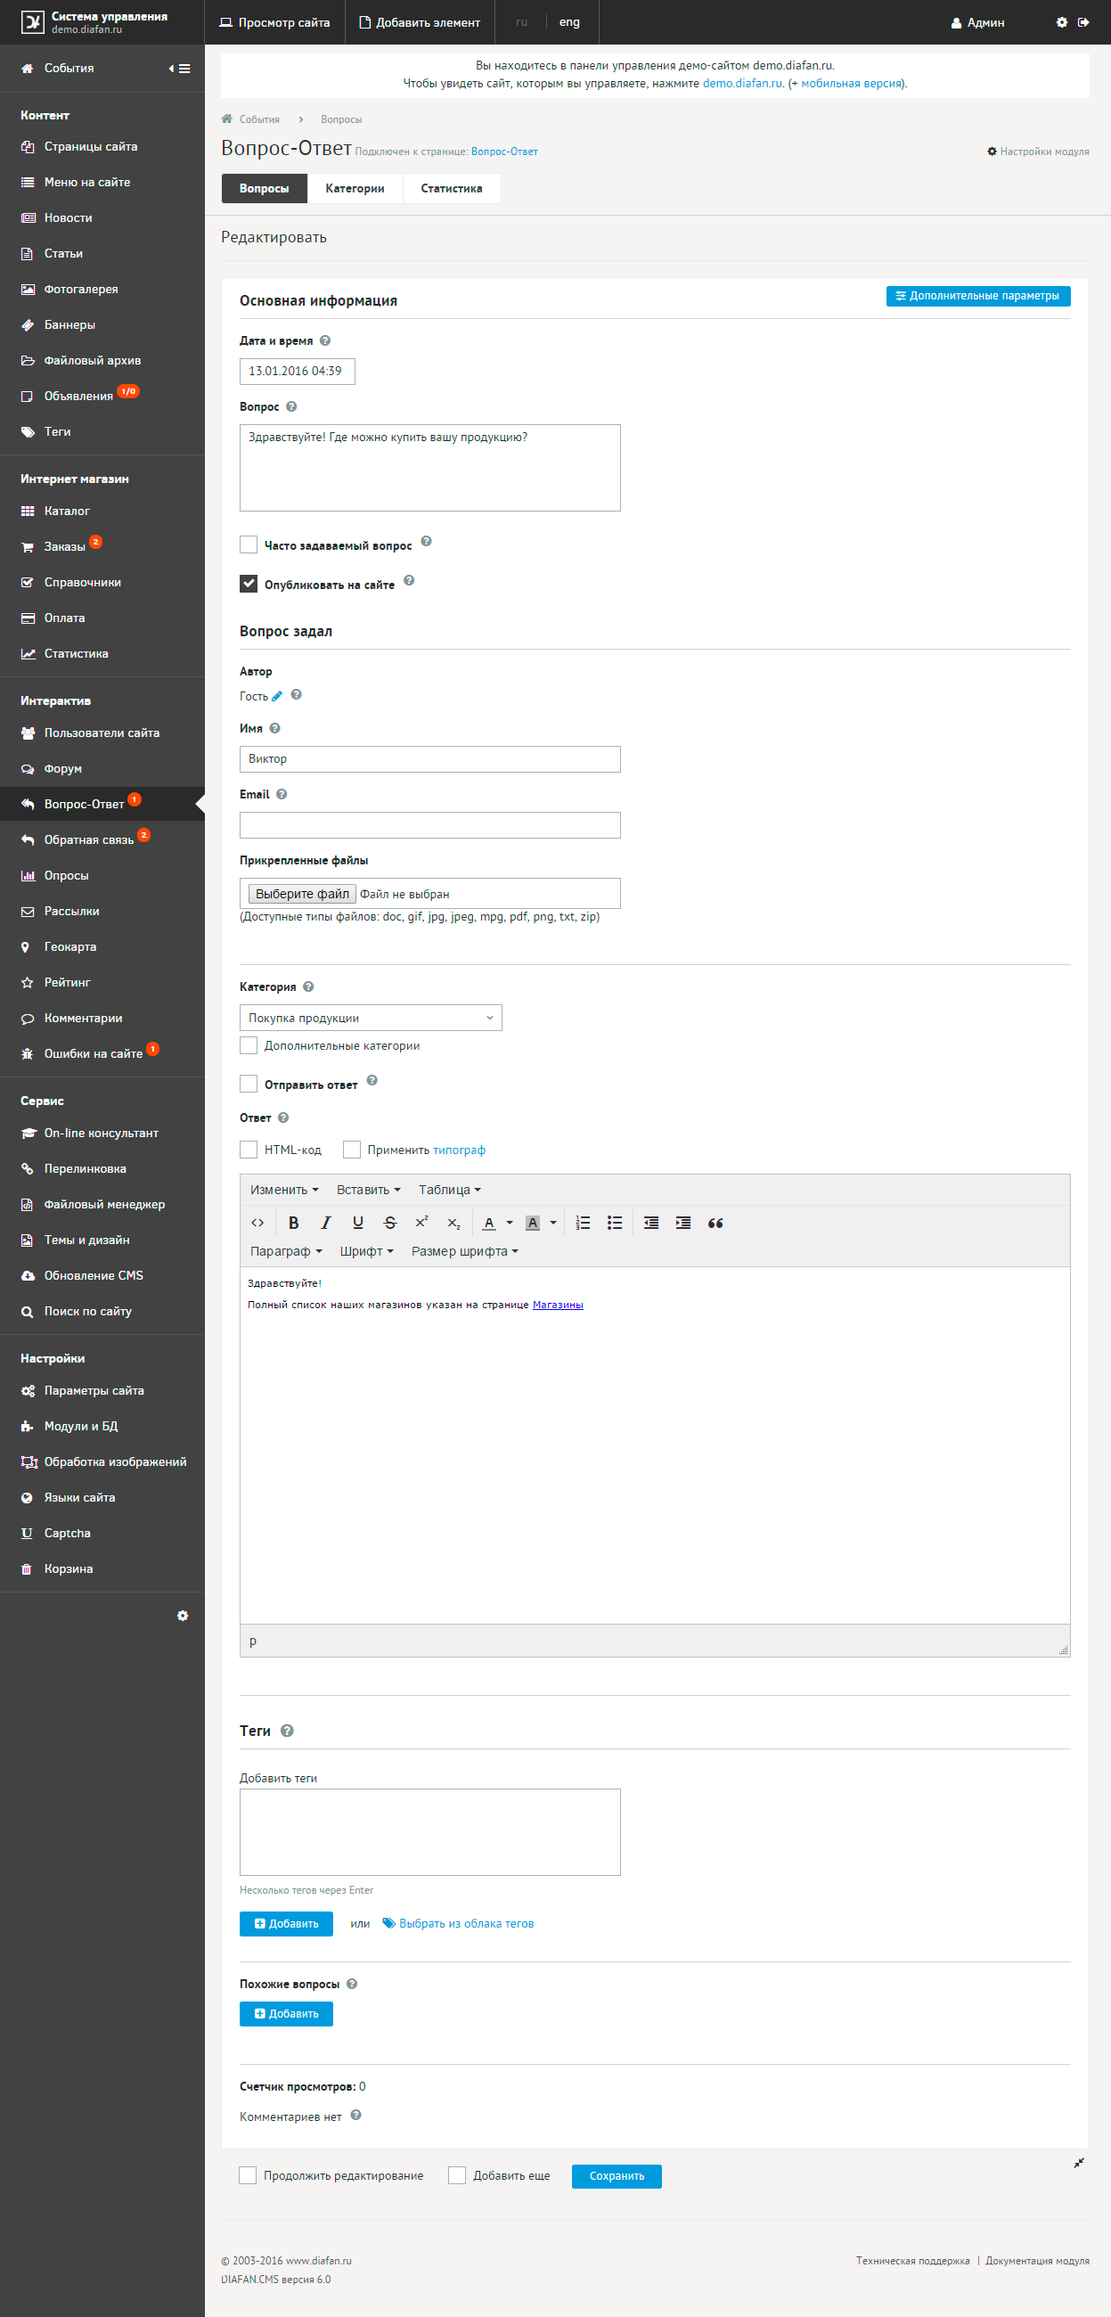1111x2317 pixels.
Task: Click Сохранить button
Action: (617, 2176)
